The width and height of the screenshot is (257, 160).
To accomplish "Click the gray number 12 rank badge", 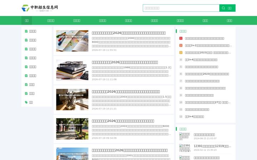I will coord(181,117).
